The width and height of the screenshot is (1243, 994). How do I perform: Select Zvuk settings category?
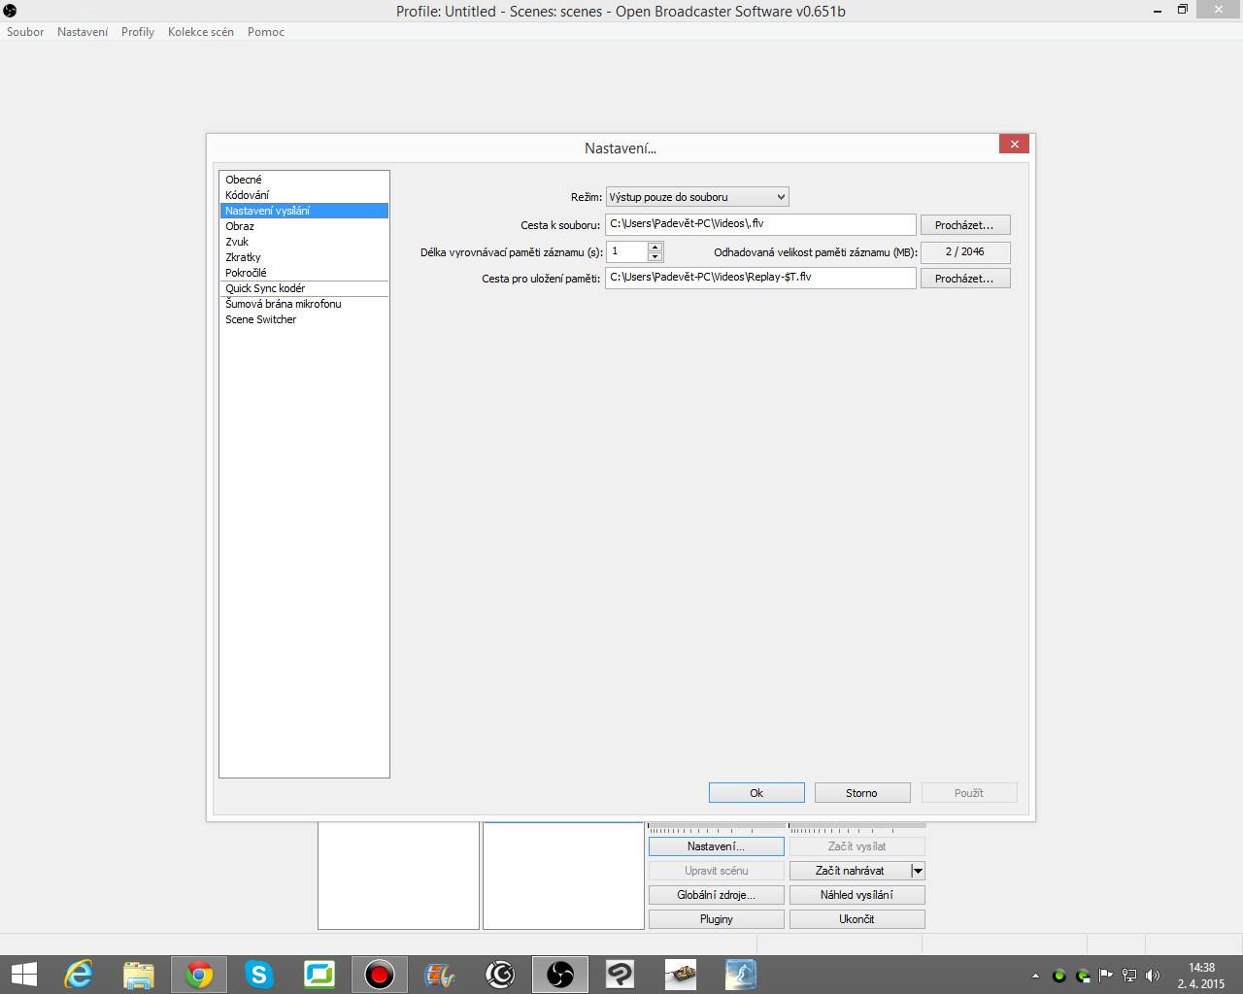(304, 242)
